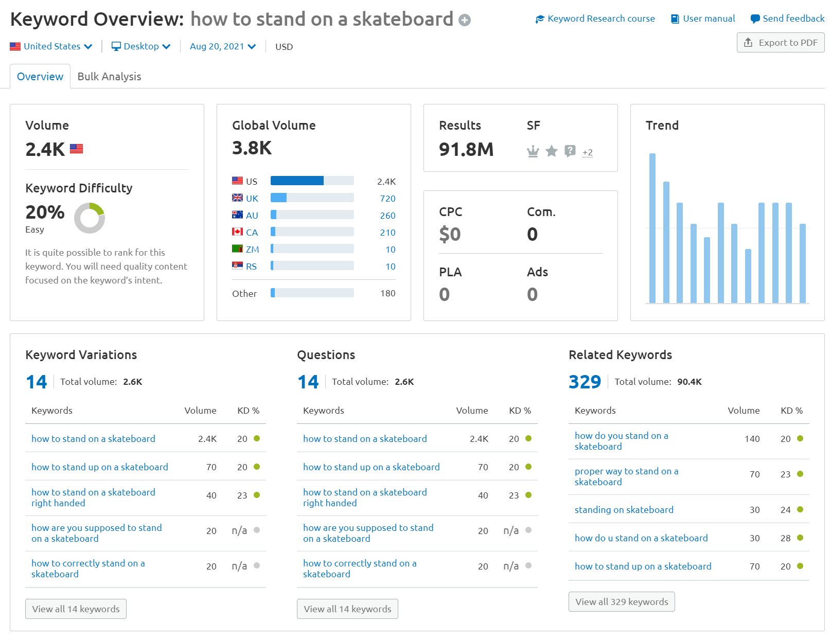Open 'how do you stand on a skateboard' related keyword
The width and height of the screenshot is (831, 640).
[x=622, y=441]
